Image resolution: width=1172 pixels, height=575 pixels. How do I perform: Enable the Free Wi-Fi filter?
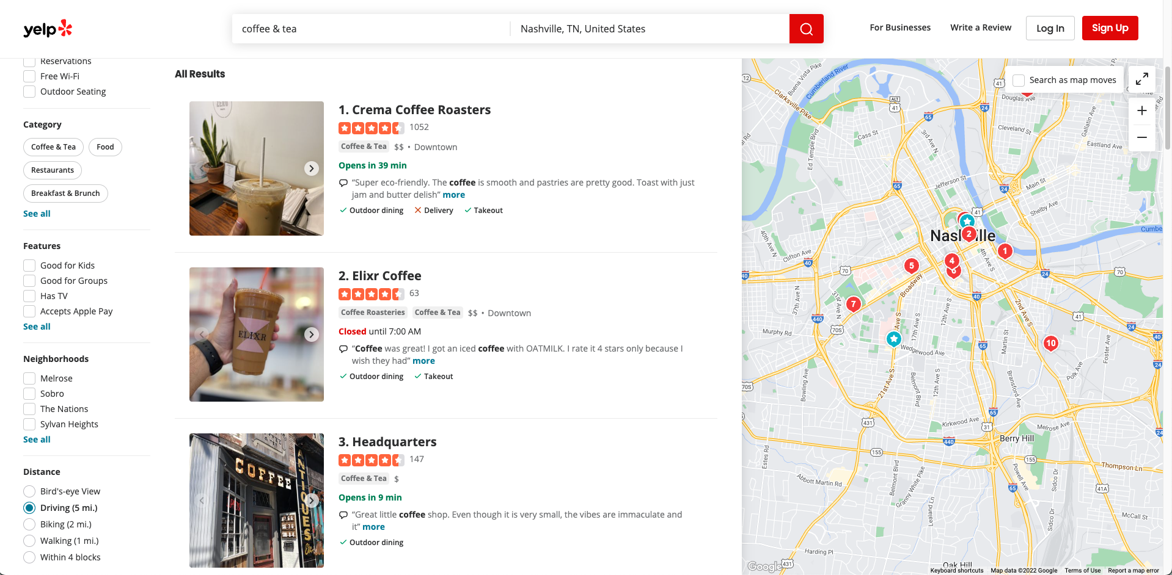coord(29,76)
